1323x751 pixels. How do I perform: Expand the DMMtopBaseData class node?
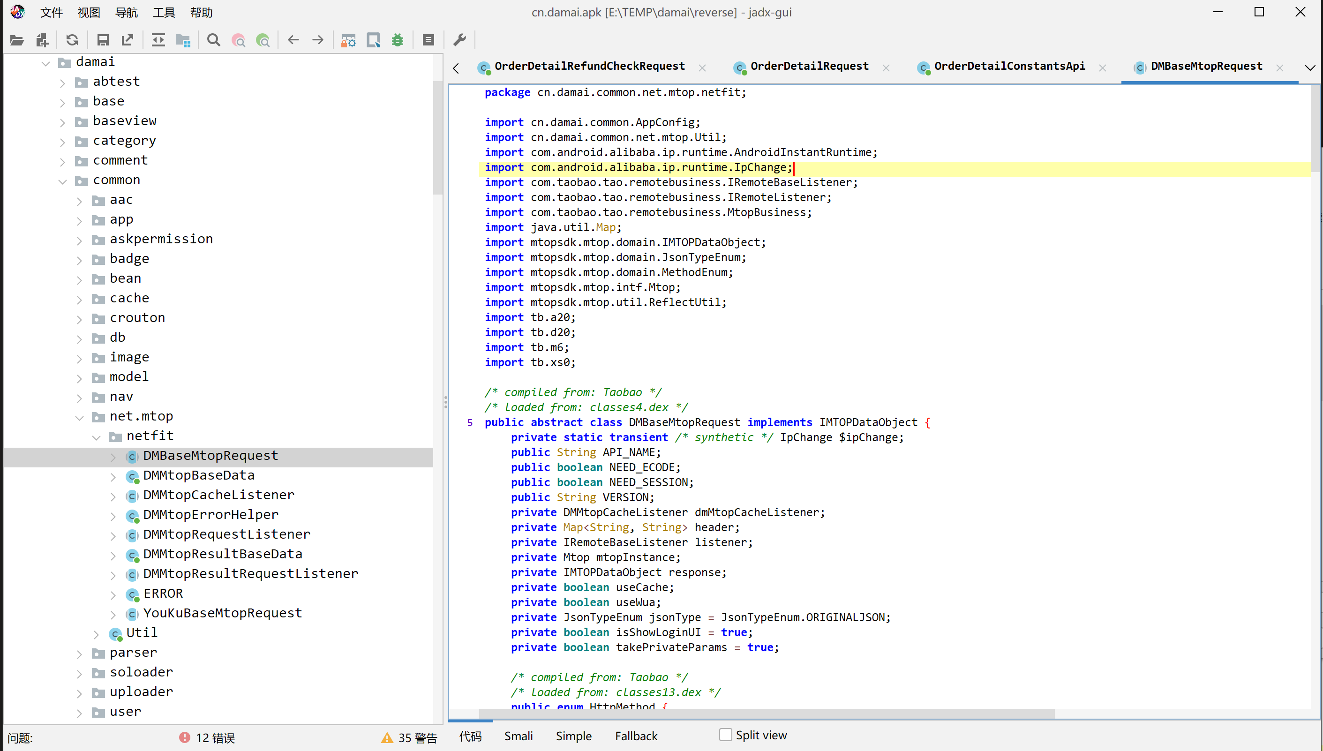(x=113, y=477)
